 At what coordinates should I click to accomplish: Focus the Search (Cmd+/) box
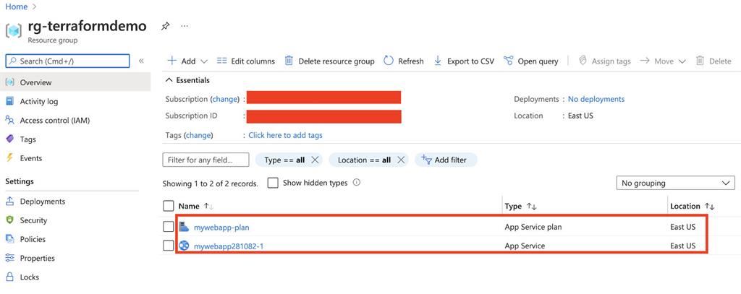pos(67,61)
